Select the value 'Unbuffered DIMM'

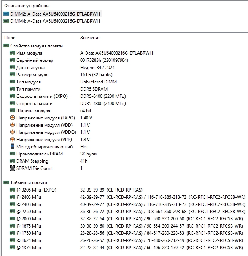pyautogui.click(x=99, y=82)
